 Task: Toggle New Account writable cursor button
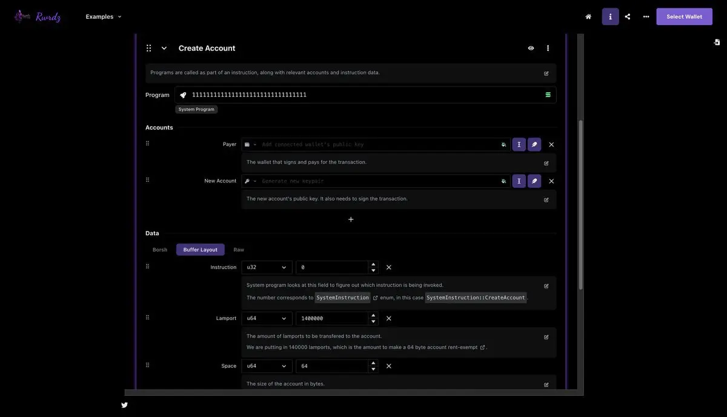coord(519,181)
